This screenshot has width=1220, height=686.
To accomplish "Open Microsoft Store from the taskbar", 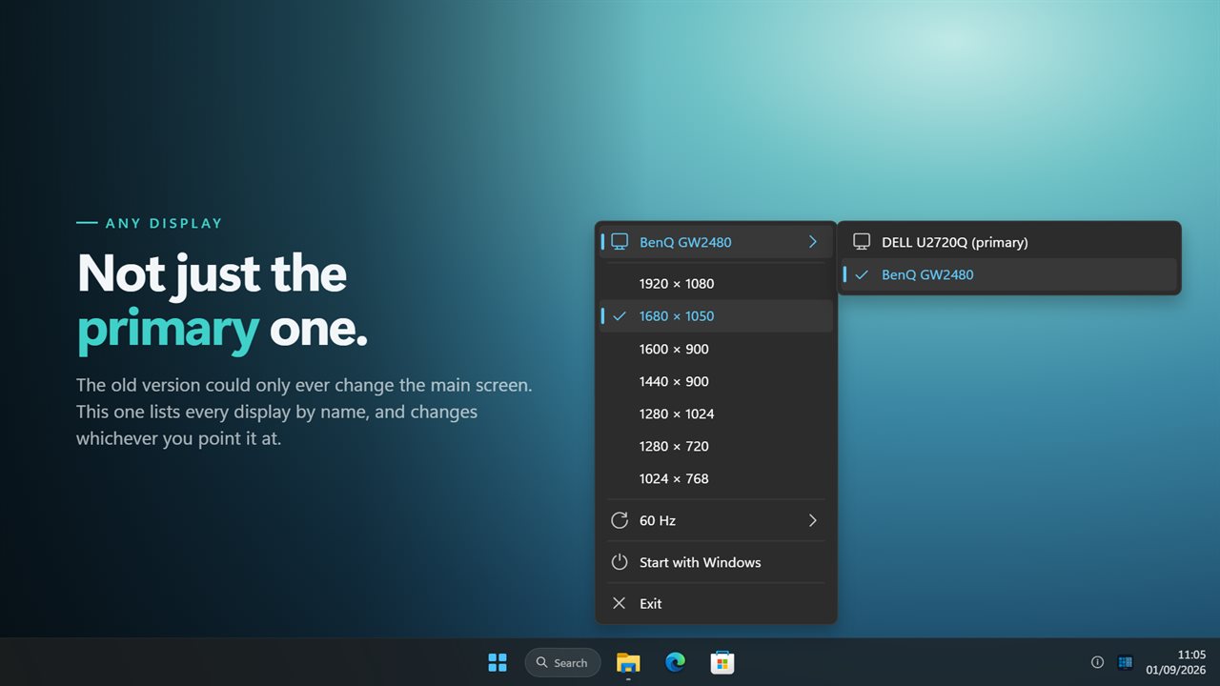I will click(x=722, y=662).
